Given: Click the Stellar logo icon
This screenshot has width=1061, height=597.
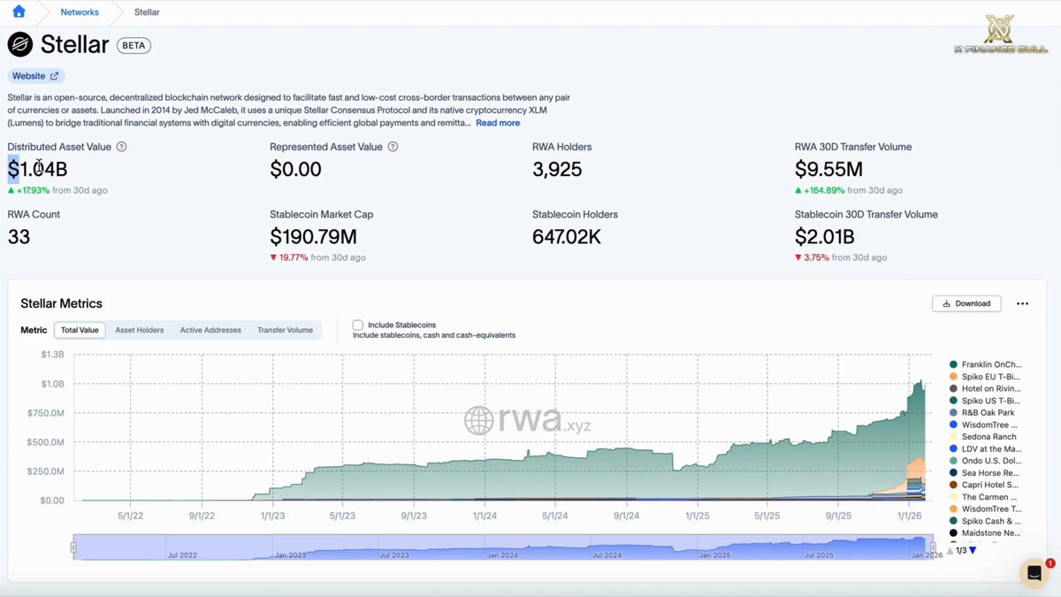Looking at the screenshot, I should coord(20,44).
